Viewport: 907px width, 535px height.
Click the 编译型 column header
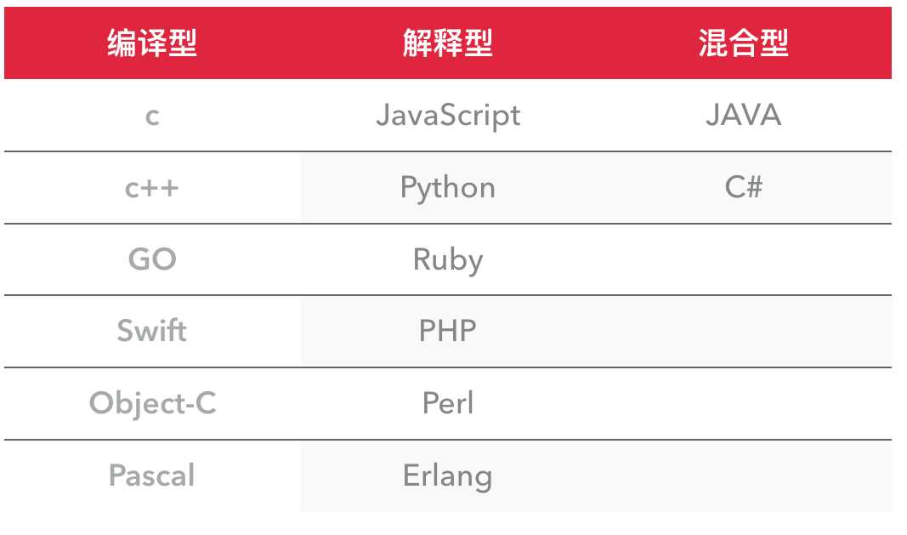152,43
